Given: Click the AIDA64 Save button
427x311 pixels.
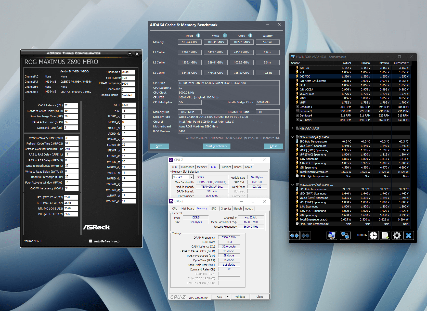Looking at the screenshot, I should coord(159,146).
